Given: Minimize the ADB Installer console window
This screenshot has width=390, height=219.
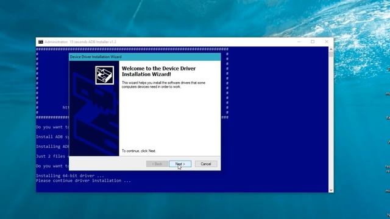Looking at the screenshot, I should (299, 42).
